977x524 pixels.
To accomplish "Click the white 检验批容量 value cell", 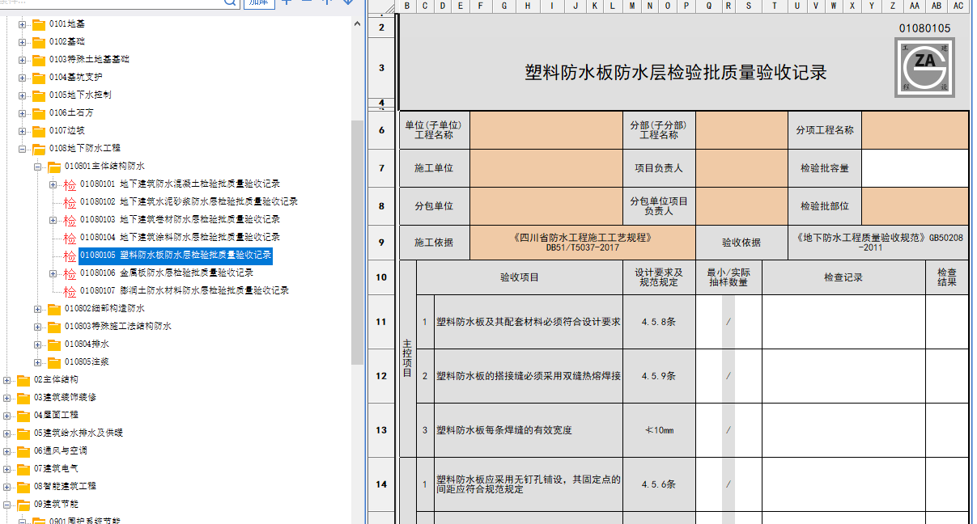I will point(915,168).
